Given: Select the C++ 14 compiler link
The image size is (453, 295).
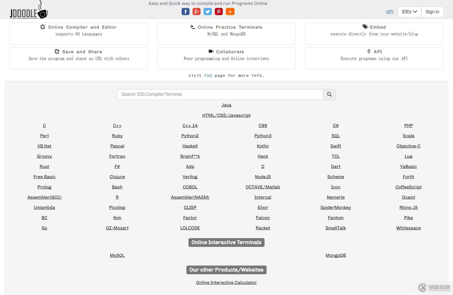Looking at the screenshot, I should click(x=190, y=125).
